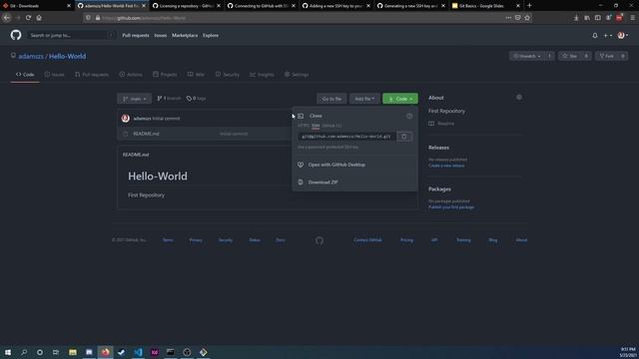Go to browser Home page

(39, 18)
